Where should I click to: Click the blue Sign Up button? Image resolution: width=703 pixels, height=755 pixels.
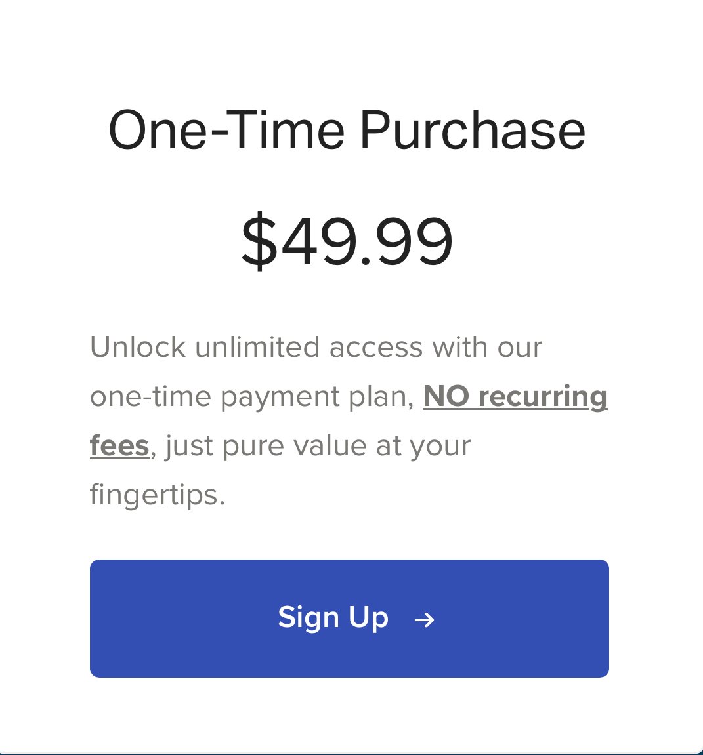pyautogui.click(x=349, y=619)
